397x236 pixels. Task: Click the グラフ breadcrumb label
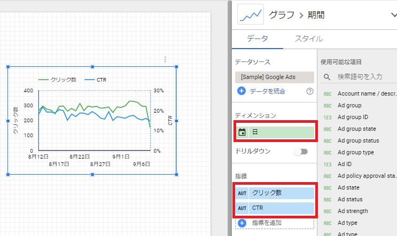281,15
